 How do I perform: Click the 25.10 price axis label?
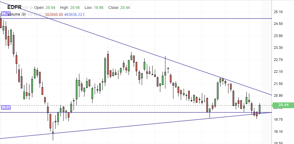coord(278,12)
